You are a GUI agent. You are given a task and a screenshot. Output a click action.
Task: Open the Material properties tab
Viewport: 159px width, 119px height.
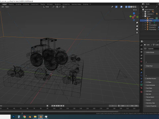pyautogui.click(x=141, y=88)
